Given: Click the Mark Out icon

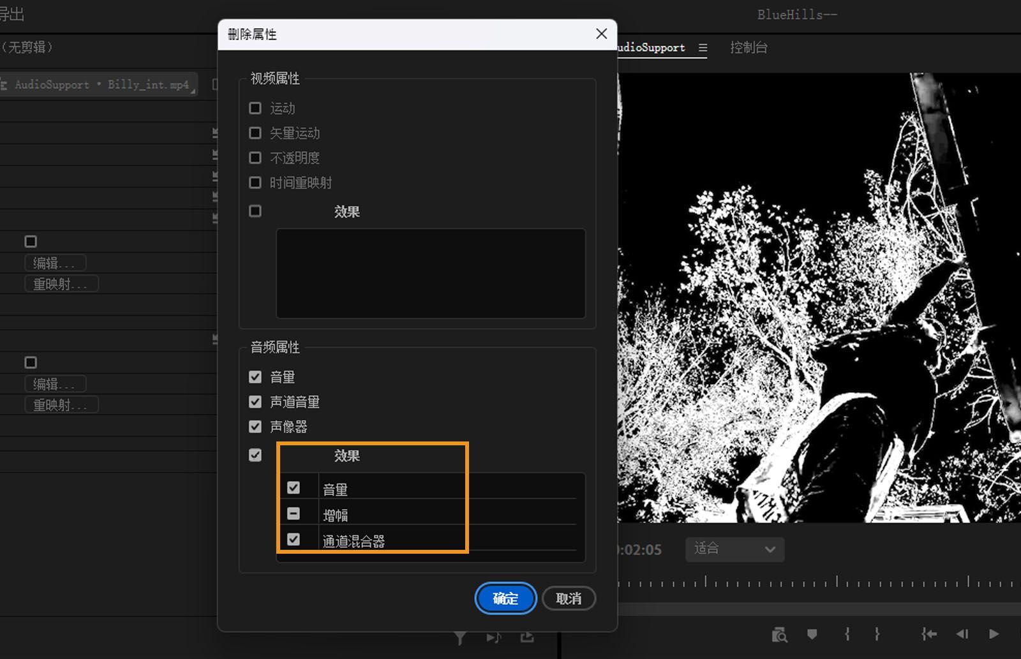Looking at the screenshot, I should click(x=877, y=633).
